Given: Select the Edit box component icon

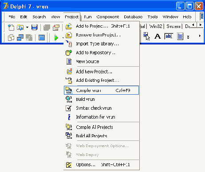Looking at the screenshot, I should pos(169,36).
